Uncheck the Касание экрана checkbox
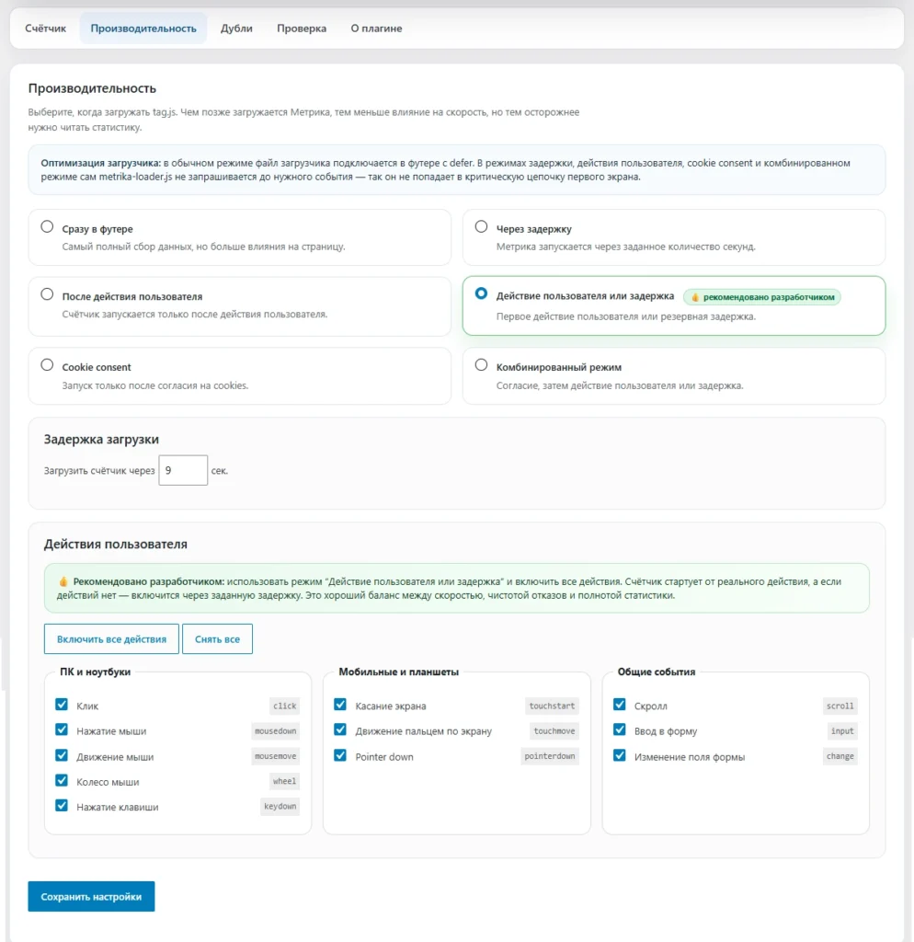The image size is (914, 942). coord(340,704)
